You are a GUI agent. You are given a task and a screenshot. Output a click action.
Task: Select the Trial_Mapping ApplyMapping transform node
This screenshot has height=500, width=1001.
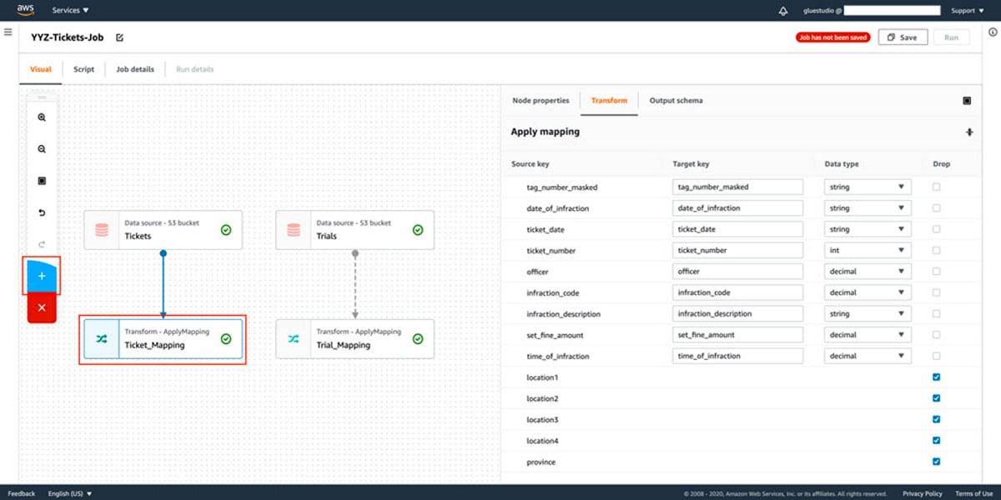click(354, 338)
